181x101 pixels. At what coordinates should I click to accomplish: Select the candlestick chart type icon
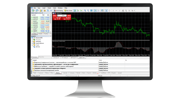pyautogui.click(x=78, y=11)
